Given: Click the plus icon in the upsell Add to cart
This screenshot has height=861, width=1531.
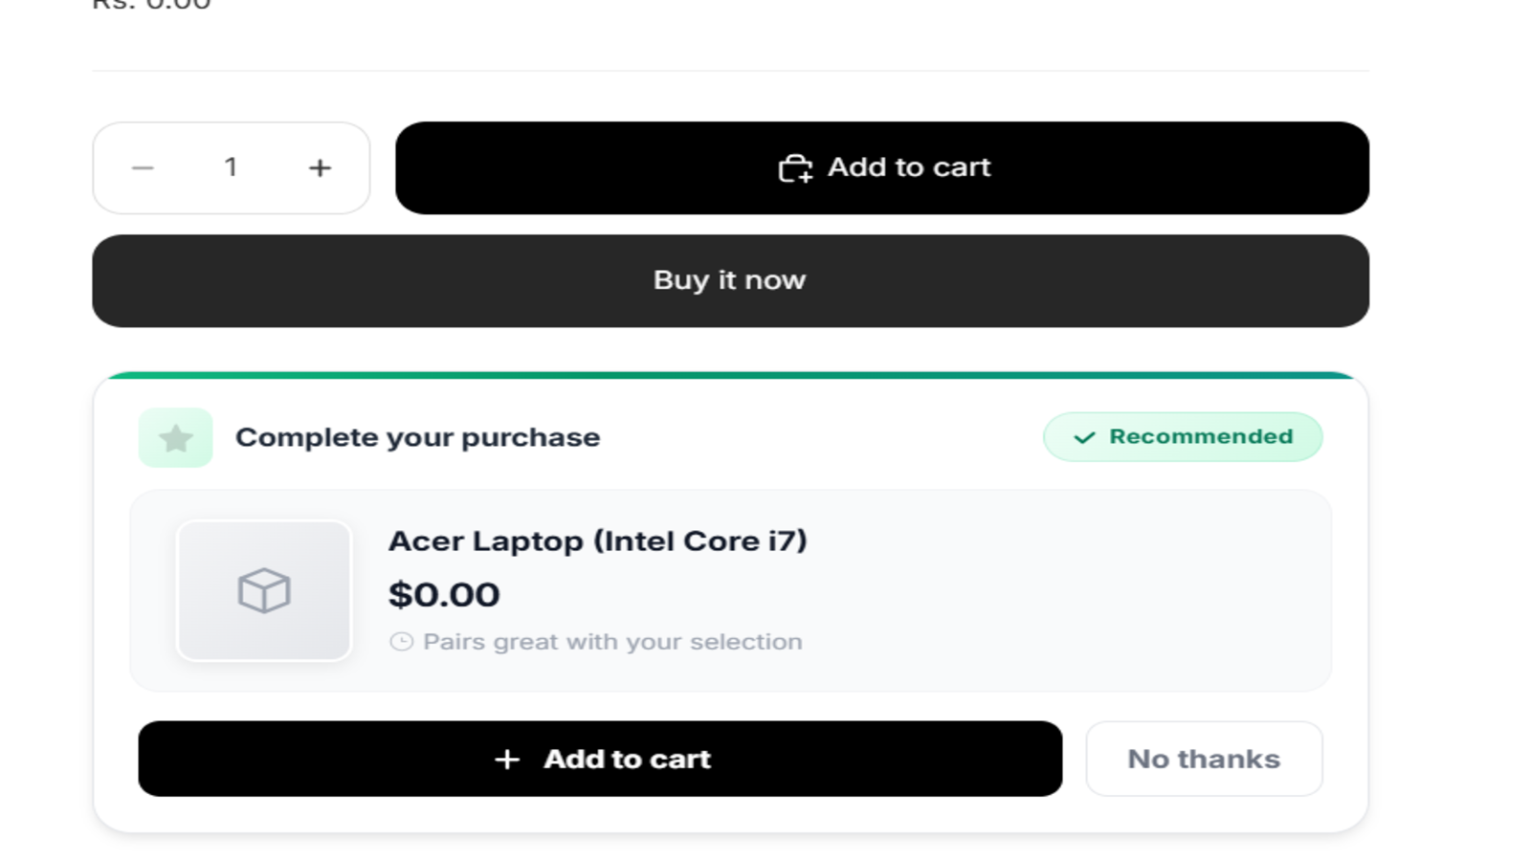Looking at the screenshot, I should point(506,759).
